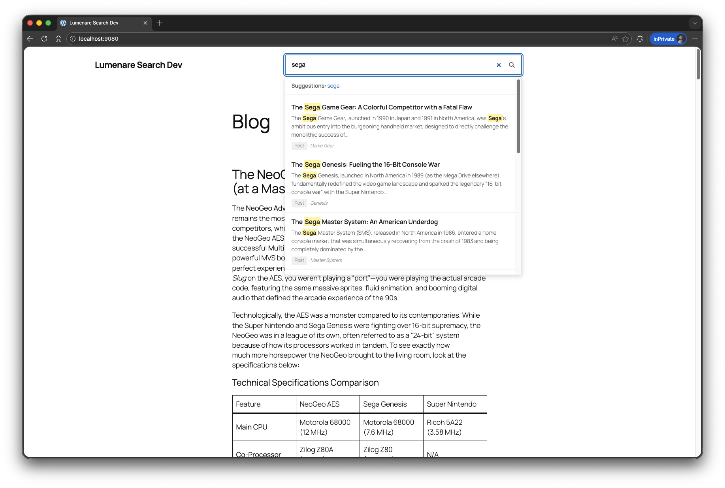Submit the search via the magnifier icon
The height and width of the screenshot is (488, 725).
[x=512, y=65]
